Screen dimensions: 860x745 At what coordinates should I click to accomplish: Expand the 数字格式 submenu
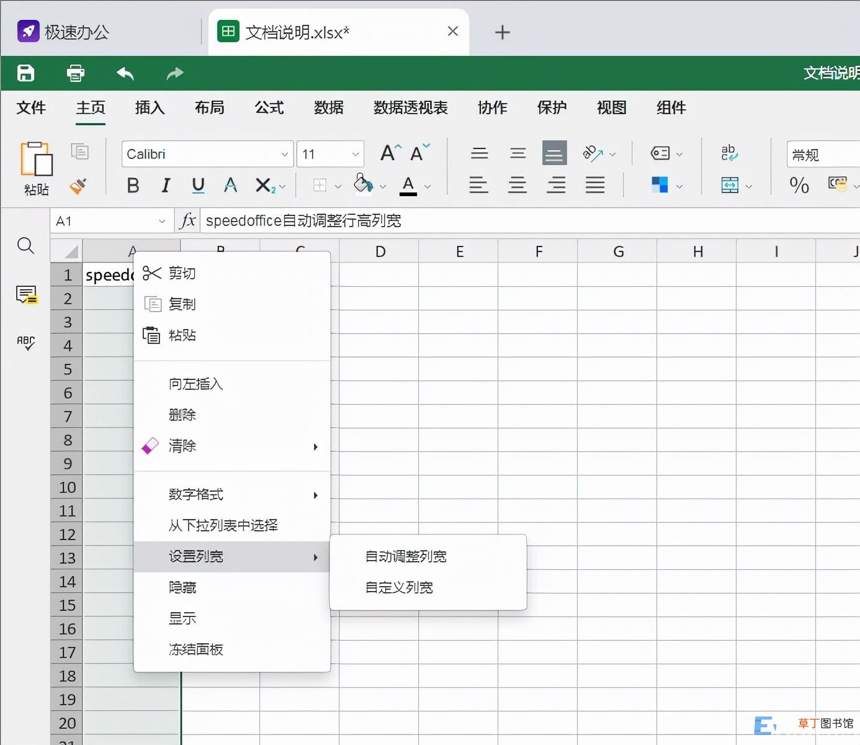click(232, 495)
